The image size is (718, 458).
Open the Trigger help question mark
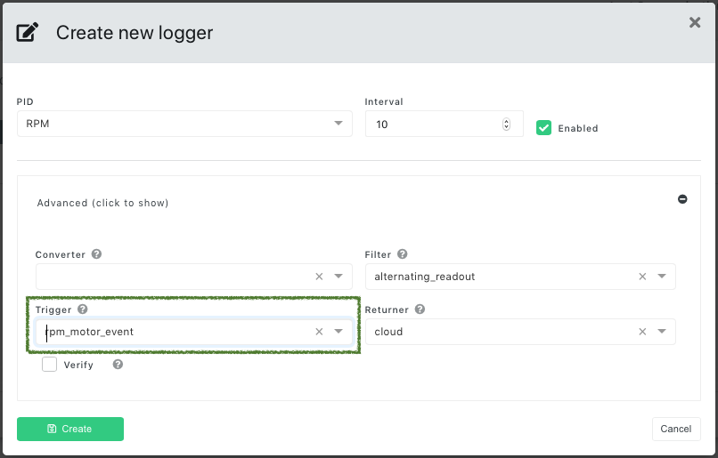pyautogui.click(x=83, y=309)
